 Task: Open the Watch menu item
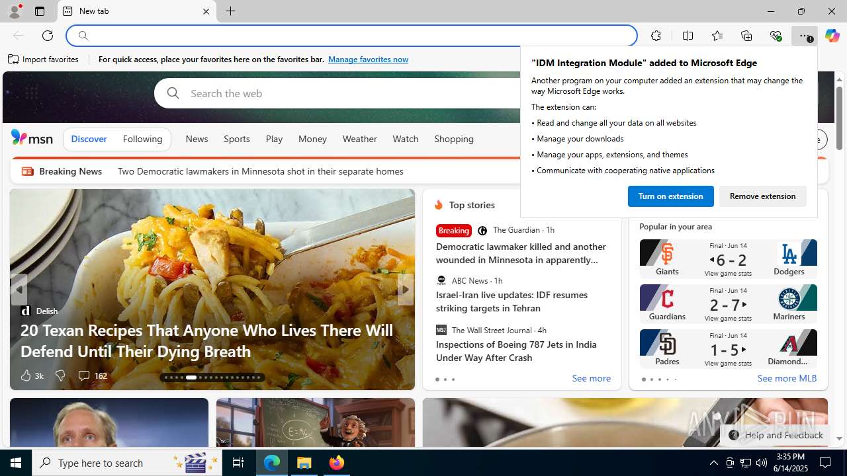[x=405, y=139]
